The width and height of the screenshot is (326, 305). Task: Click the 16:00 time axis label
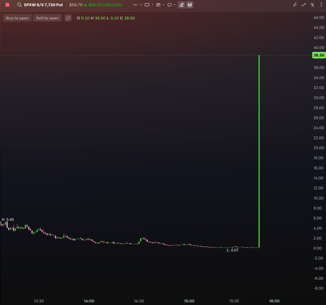coord(274,301)
